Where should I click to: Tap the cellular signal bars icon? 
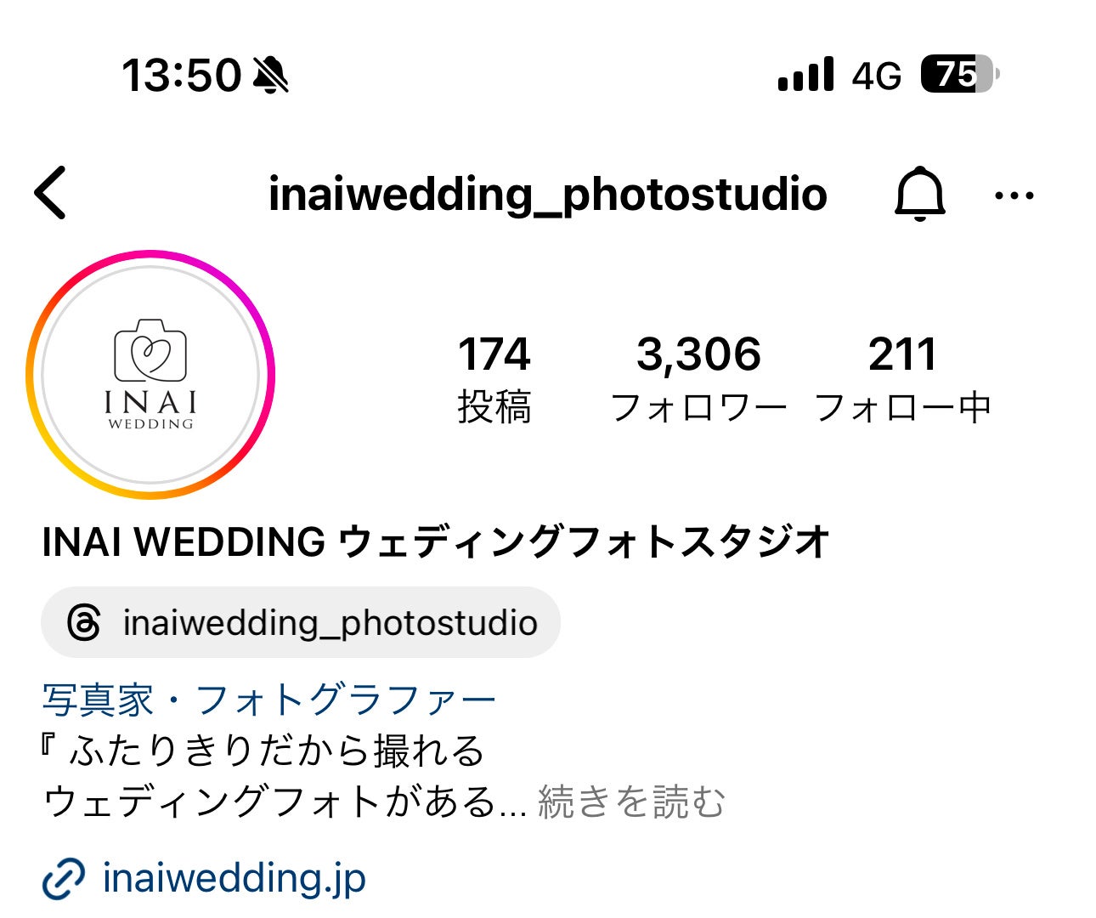tap(805, 75)
